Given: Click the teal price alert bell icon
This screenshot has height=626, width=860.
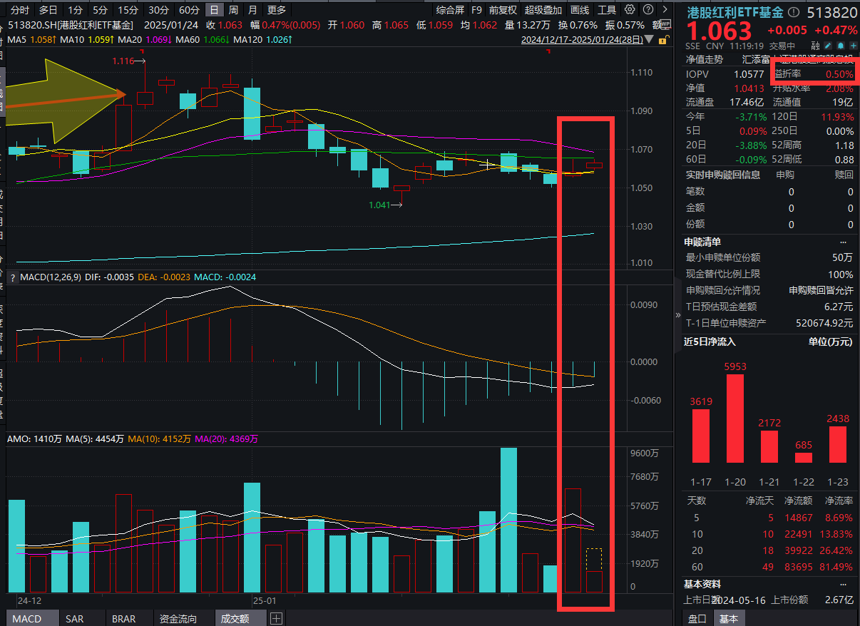Looking at the screenshot, I should click(841, 46).
